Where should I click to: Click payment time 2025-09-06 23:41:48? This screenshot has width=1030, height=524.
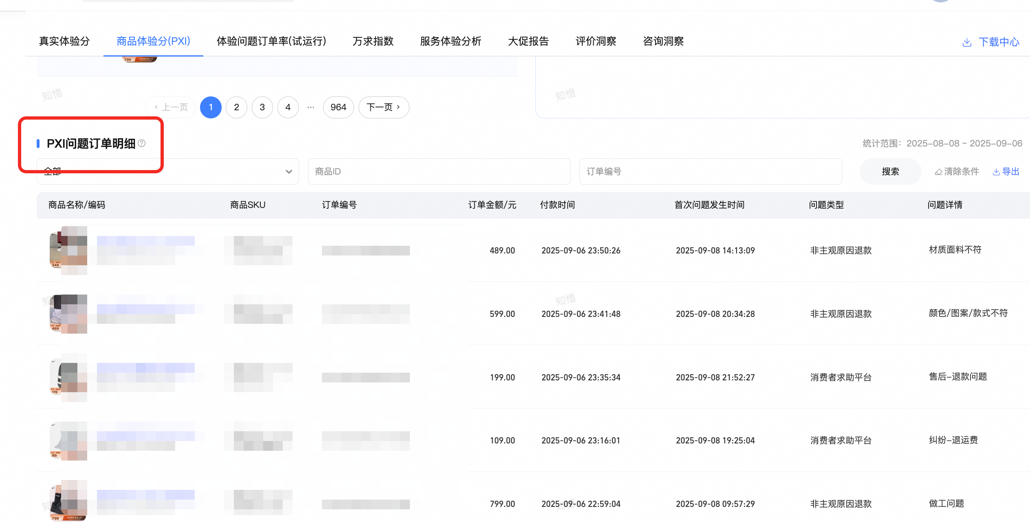[x=581, y=314]
